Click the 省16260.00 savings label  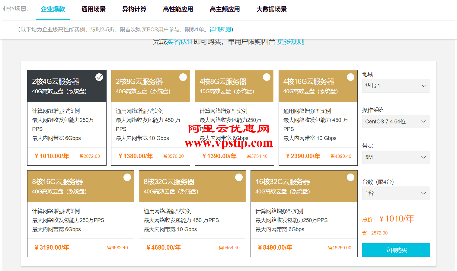click(340, 248)
